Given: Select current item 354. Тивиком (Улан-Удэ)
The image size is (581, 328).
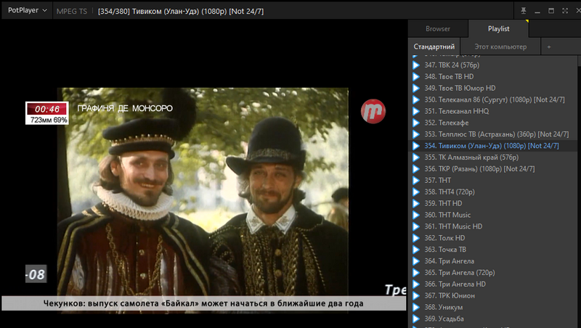Looking at the screenshot, I should [x=494, y=145].
